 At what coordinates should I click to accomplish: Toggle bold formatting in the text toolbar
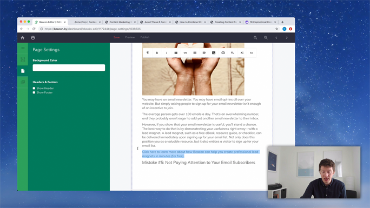[157, 53]
